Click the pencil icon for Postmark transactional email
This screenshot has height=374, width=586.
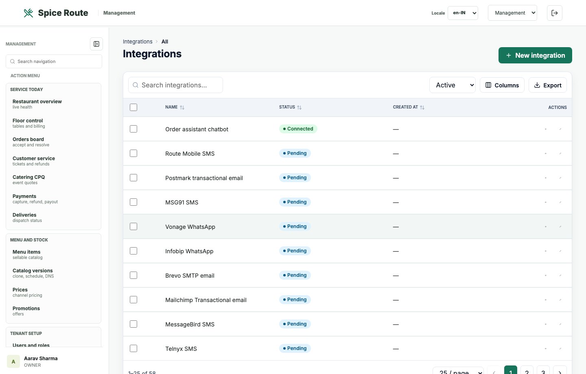point(560,178)
